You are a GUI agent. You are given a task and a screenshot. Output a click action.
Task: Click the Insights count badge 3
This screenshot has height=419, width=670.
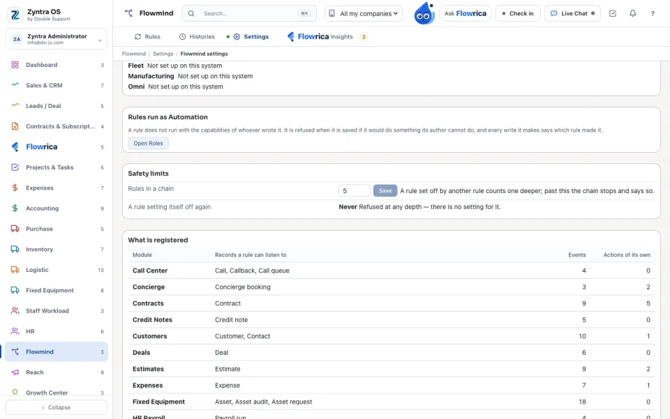tap(364, 37)
